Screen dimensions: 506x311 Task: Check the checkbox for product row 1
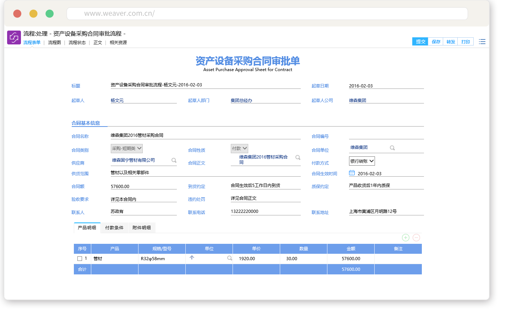80,259
